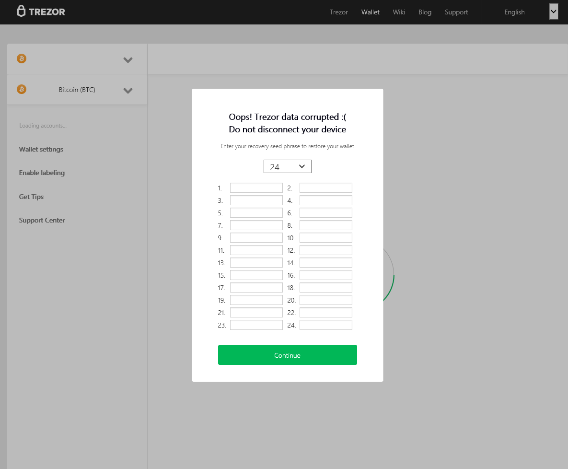This screenshot has height=469, width=568.
Task: Click the Trezor logo in header
Action: 41,12
